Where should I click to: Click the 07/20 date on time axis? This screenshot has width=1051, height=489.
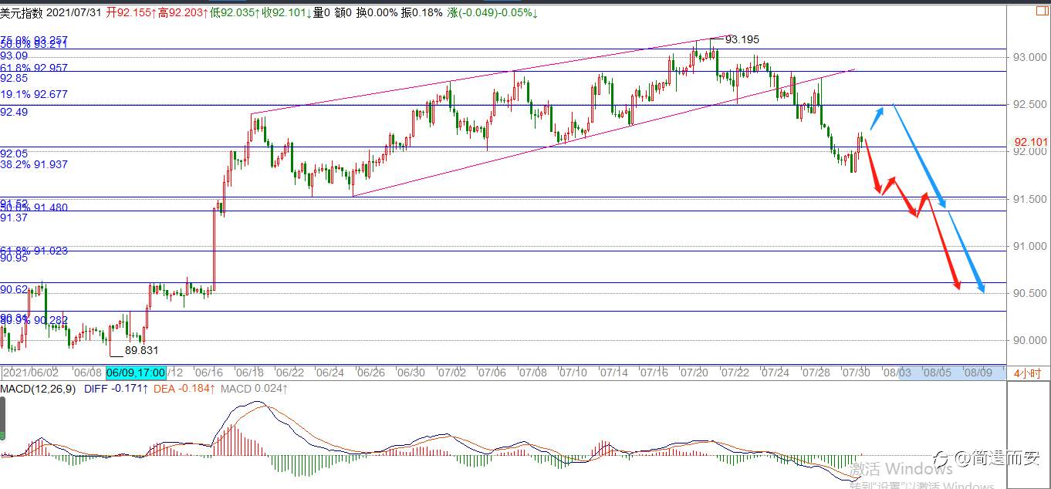coord(694,373)
